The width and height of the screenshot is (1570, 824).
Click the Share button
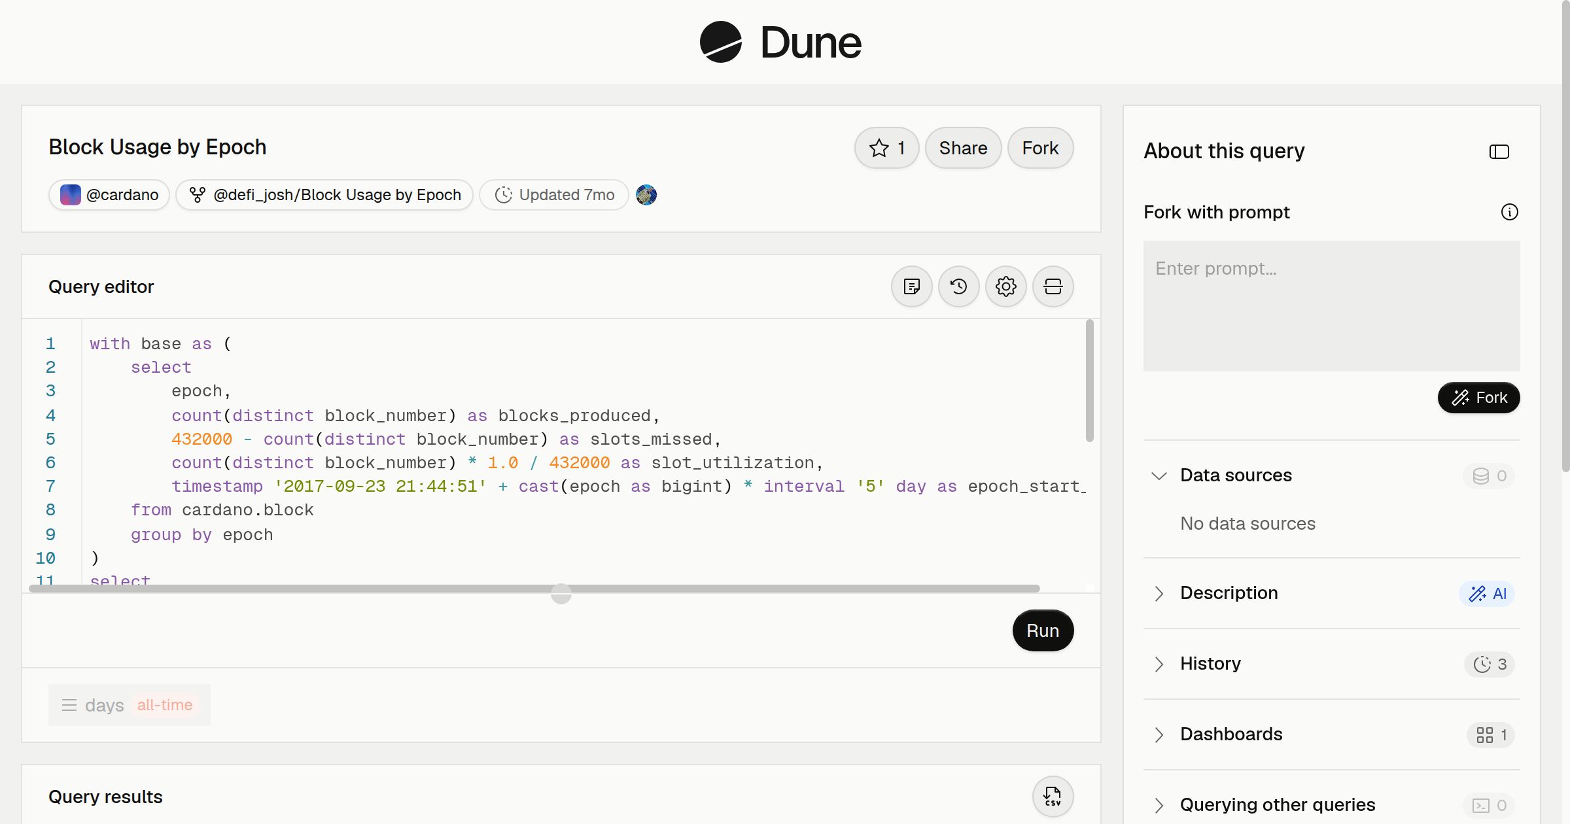pyautogui.click(x=964, y=148)
